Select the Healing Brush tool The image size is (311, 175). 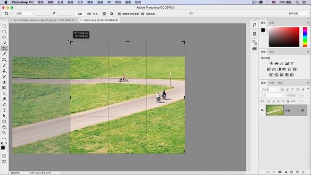point(4,59)
